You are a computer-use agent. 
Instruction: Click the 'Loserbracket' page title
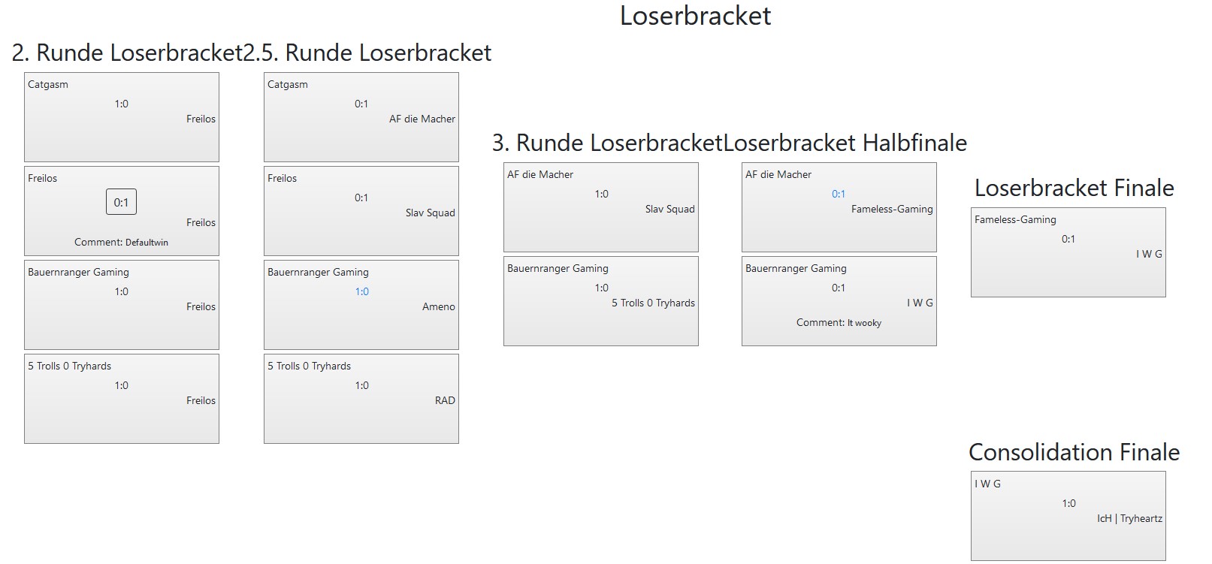[x=695, y=16]
